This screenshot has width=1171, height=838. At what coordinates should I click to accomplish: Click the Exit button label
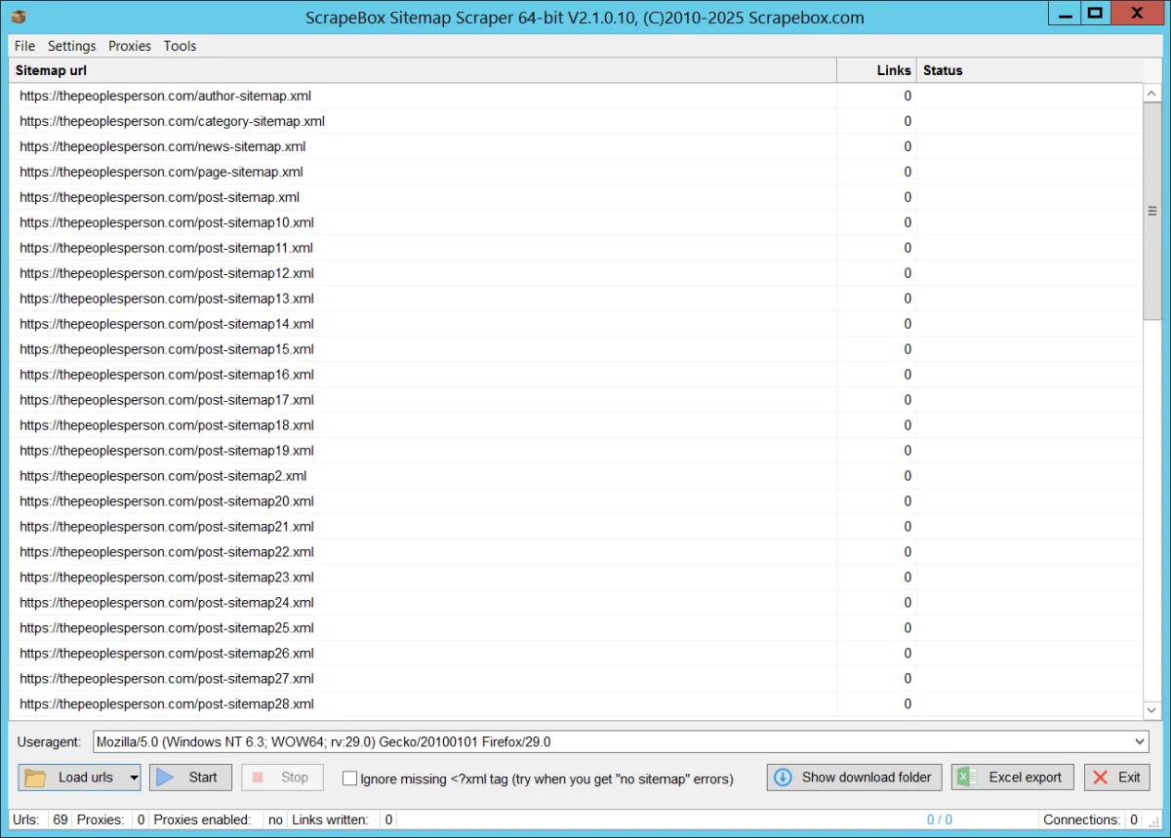tap(1129, 778)
